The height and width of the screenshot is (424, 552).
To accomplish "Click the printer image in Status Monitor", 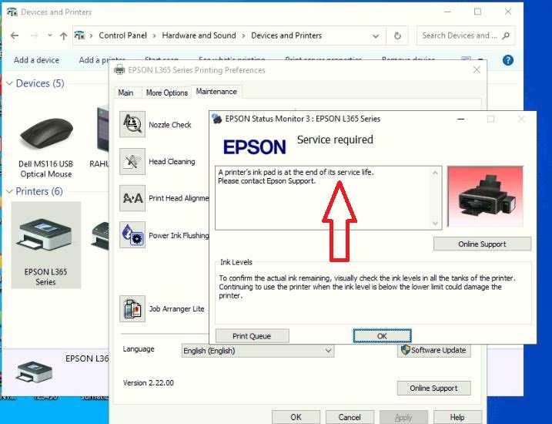I will (485, 196).
